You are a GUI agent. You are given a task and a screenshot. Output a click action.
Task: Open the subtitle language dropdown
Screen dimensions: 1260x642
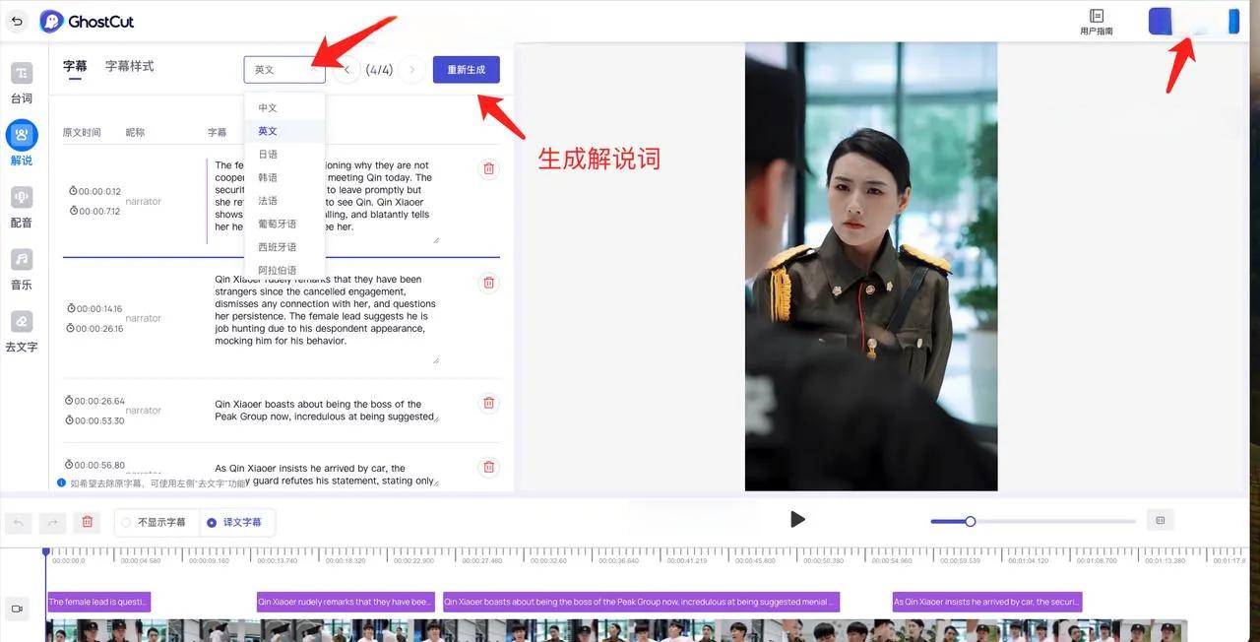click(283, 69)
